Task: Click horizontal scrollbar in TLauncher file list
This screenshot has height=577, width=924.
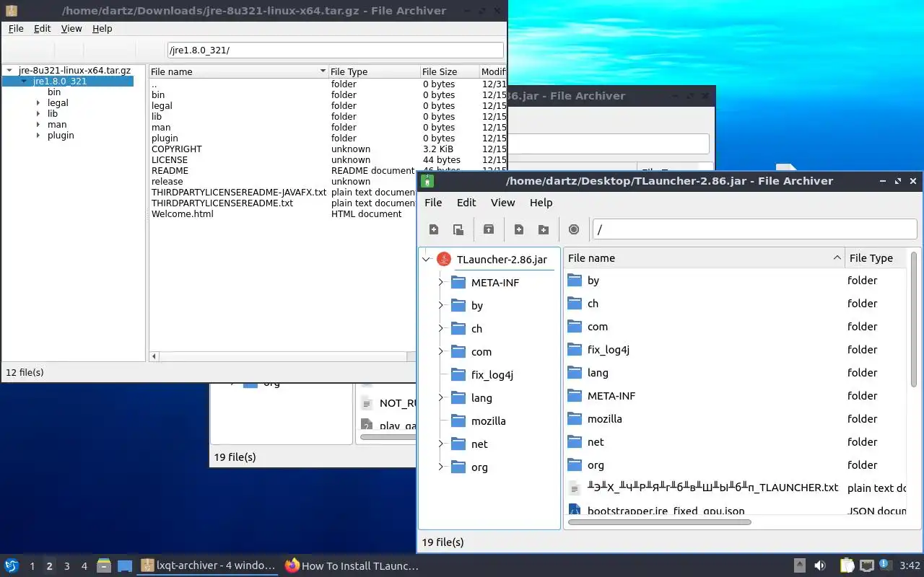Action: pyautogui.click(x=660, y=522)
